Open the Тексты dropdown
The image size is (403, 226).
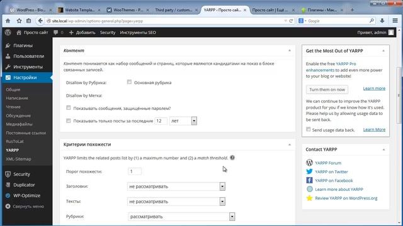coord(176,202)
